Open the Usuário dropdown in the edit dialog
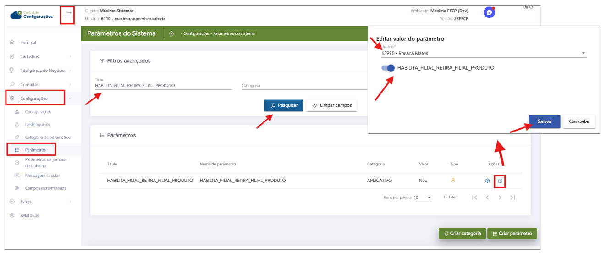The height and width of the screenshot is (253, 606). pos(484,53)
